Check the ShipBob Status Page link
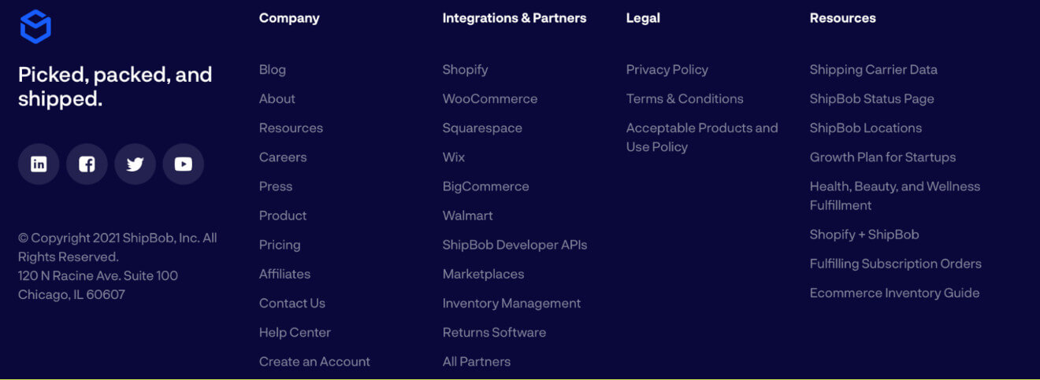 (x=872, y=98)
